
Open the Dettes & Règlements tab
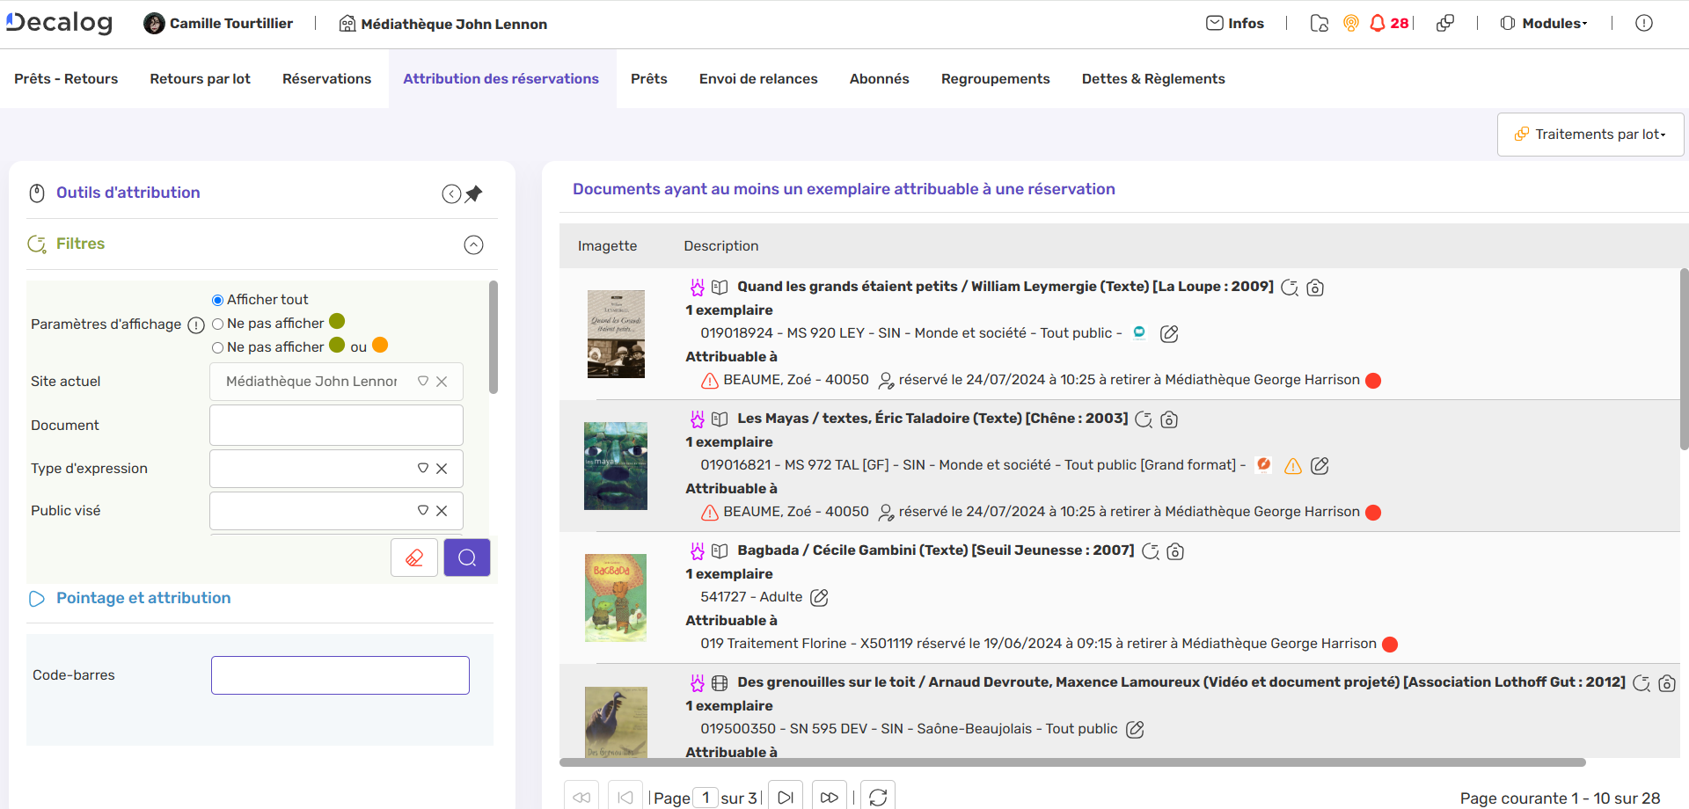1152,79
